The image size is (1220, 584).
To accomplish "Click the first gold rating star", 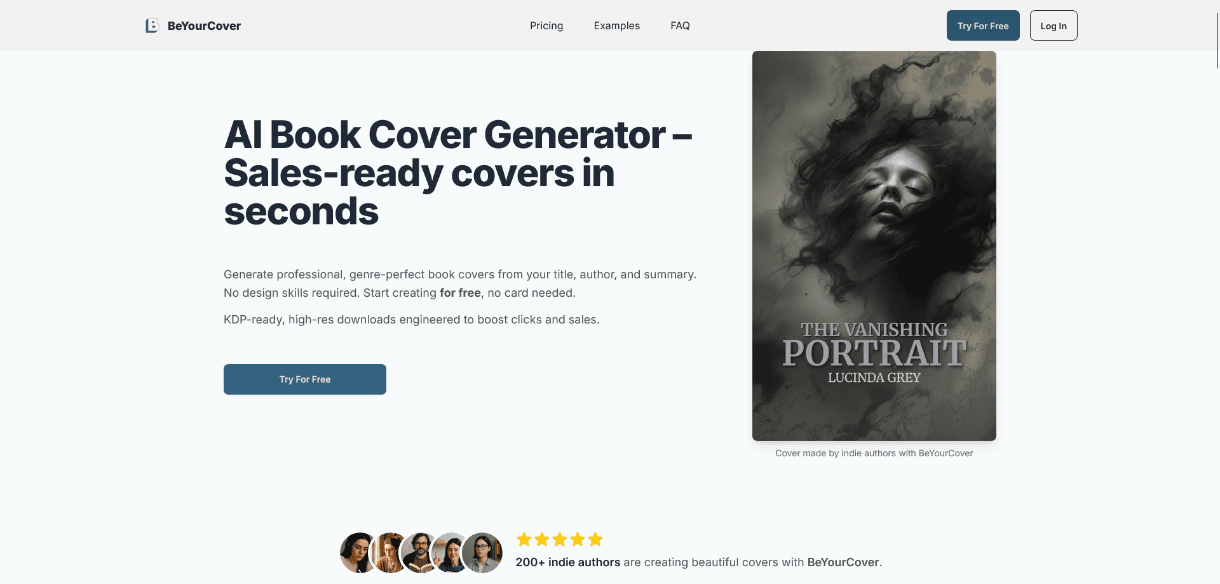I will (x=524, y=540).
